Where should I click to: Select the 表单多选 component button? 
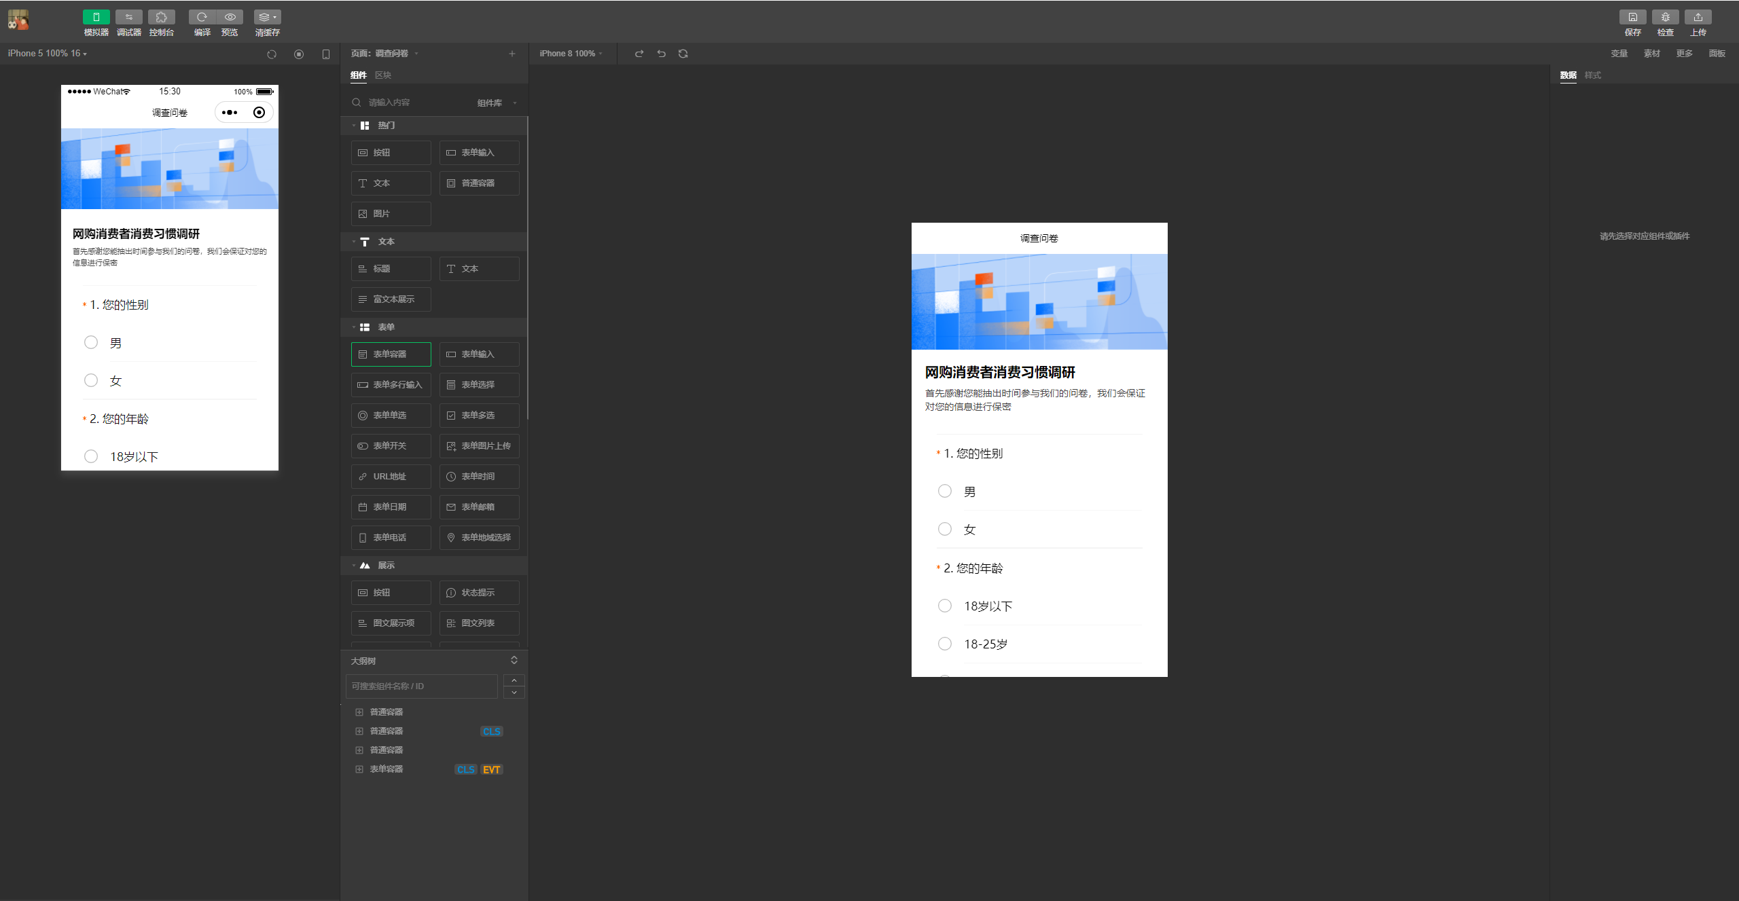[479, 416]
